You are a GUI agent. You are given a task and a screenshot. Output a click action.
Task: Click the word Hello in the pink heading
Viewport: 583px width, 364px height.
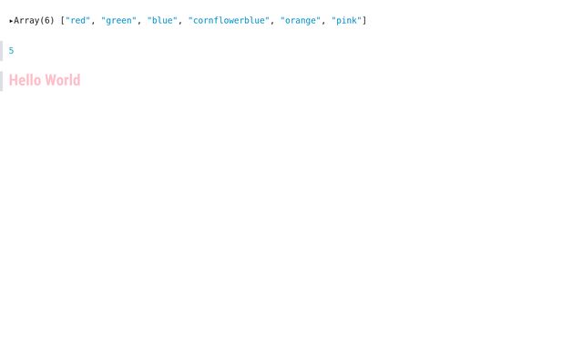pyautogui.click(x=25, y=80)
